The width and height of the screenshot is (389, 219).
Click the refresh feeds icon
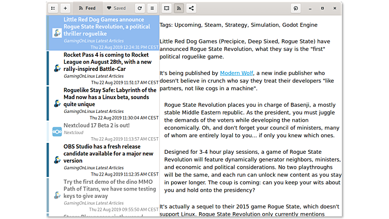[x=139, y=8]
